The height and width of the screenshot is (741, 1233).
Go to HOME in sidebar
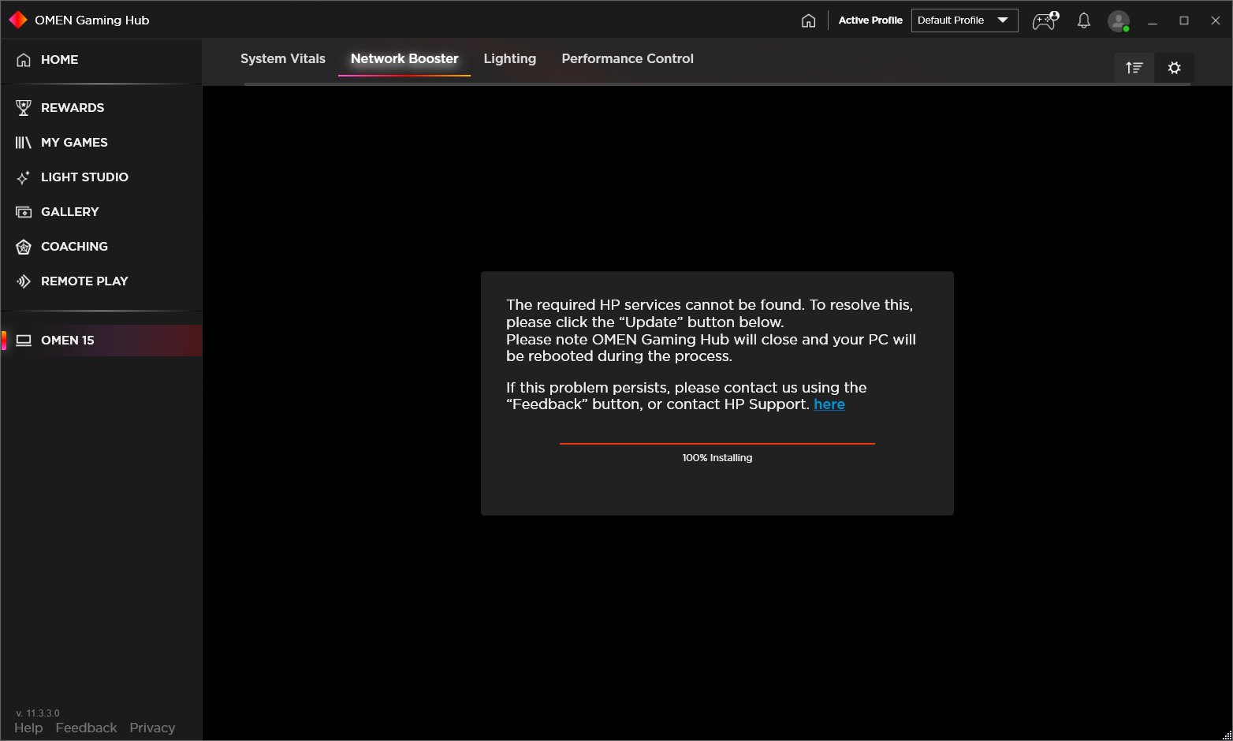tap(101, 60)
